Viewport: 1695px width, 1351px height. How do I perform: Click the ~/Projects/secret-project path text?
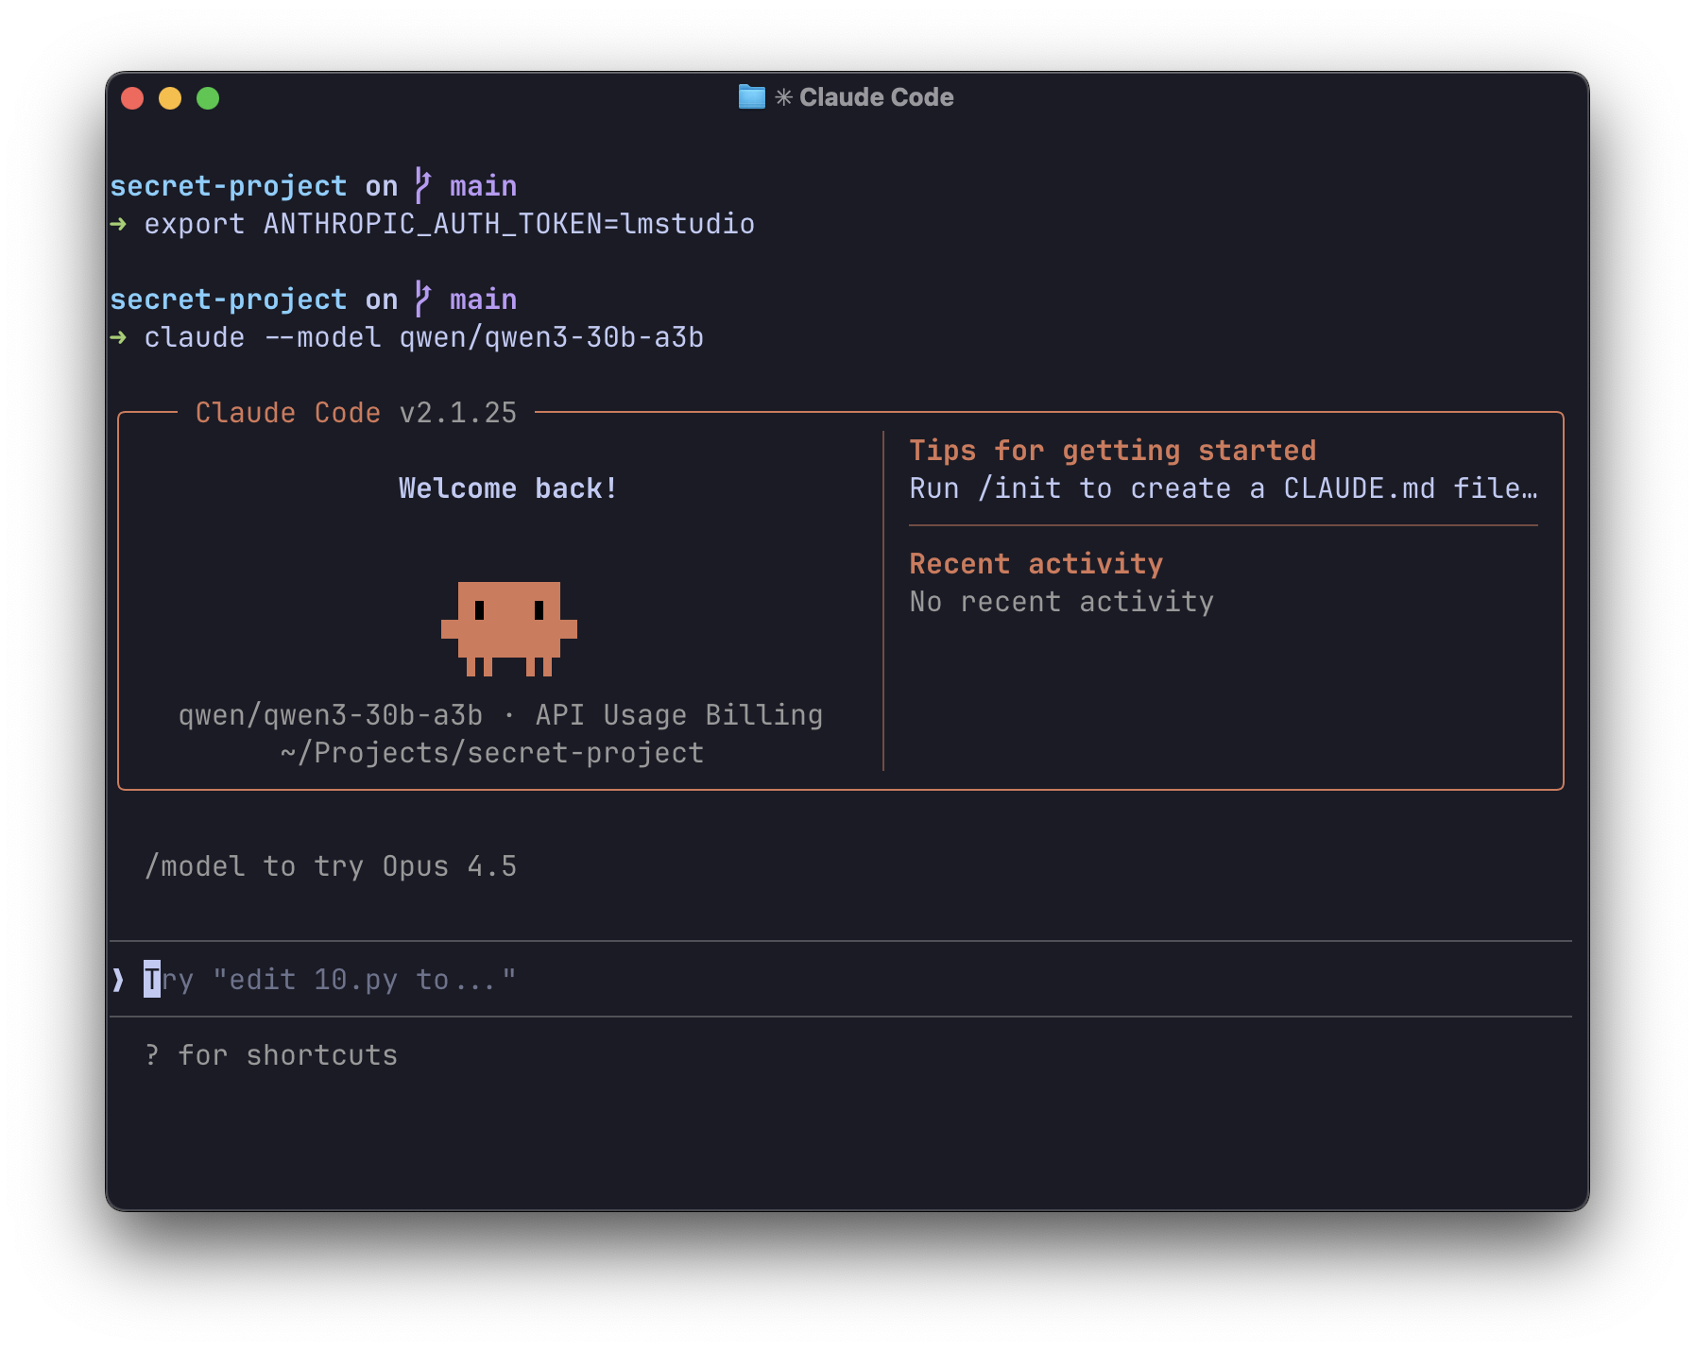tap(491, 753)
